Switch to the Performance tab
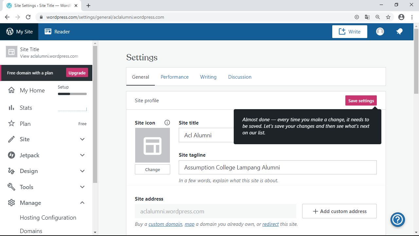The height and width of the screenshot is (236, 419). coord(174,77)
